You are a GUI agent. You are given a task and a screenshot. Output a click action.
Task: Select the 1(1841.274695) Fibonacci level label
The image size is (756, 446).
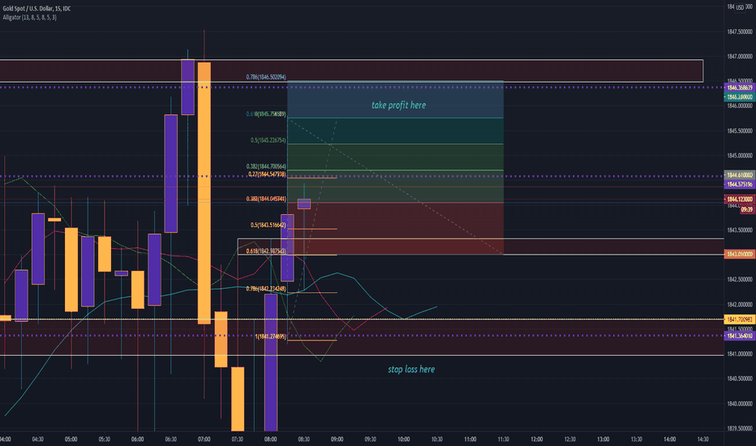point(270,337)
